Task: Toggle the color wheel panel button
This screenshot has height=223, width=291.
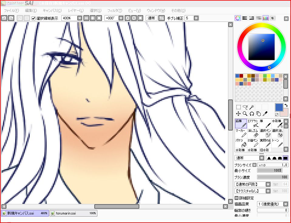Action: click(x=238, y=18)
